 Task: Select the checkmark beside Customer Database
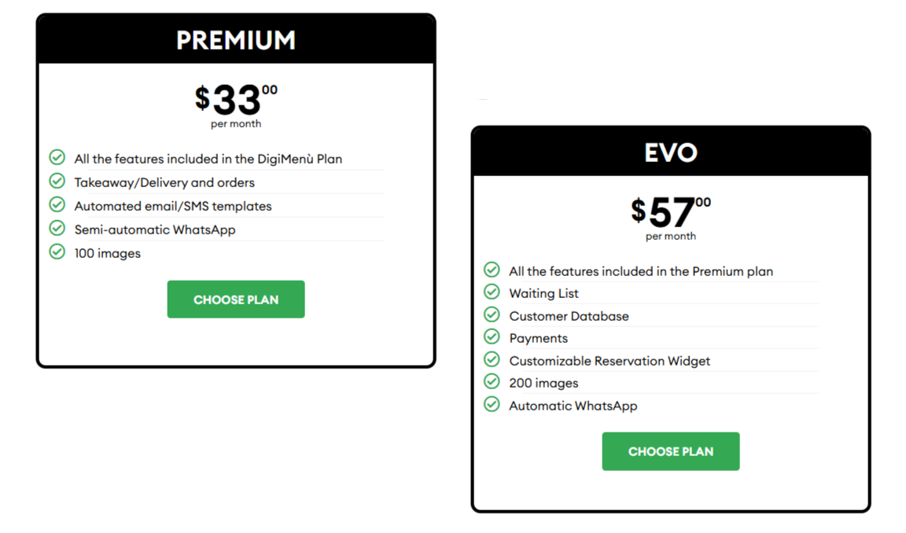492,315
